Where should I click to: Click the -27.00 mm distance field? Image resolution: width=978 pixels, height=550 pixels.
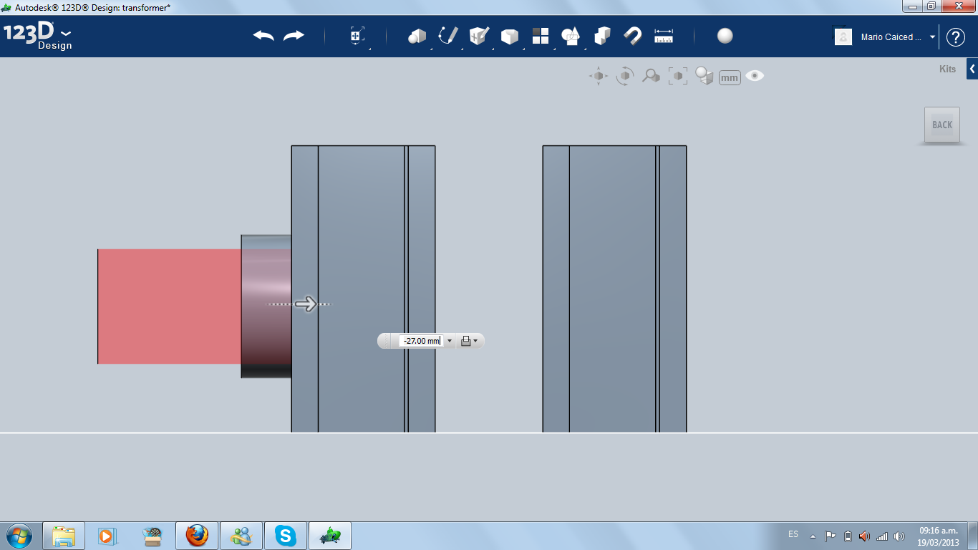tap(421, 341)
